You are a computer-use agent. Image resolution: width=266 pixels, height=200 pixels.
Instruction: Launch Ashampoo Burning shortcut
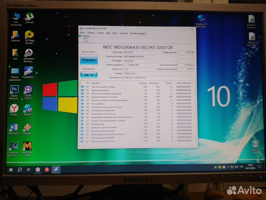(29, 56)
